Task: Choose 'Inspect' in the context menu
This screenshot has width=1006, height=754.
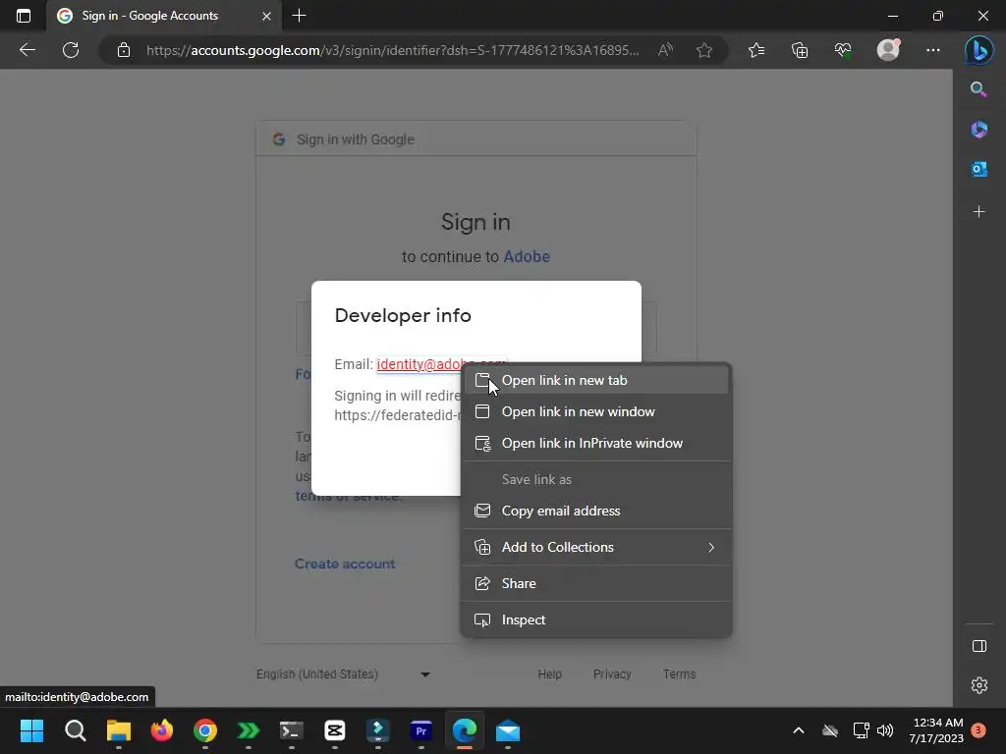Action: (596, 620)
